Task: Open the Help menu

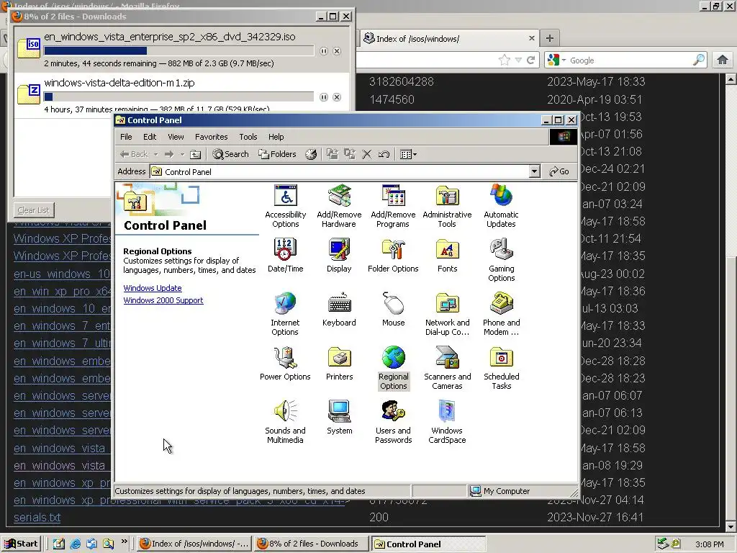Action: pos(276,137)
